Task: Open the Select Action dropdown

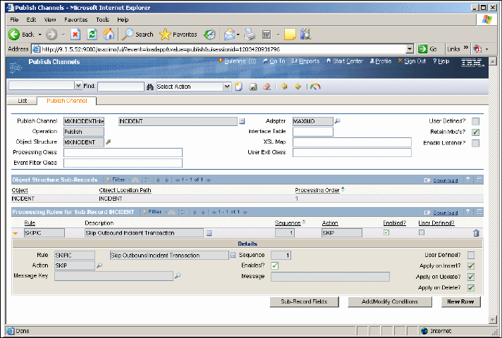Action: 227,87
